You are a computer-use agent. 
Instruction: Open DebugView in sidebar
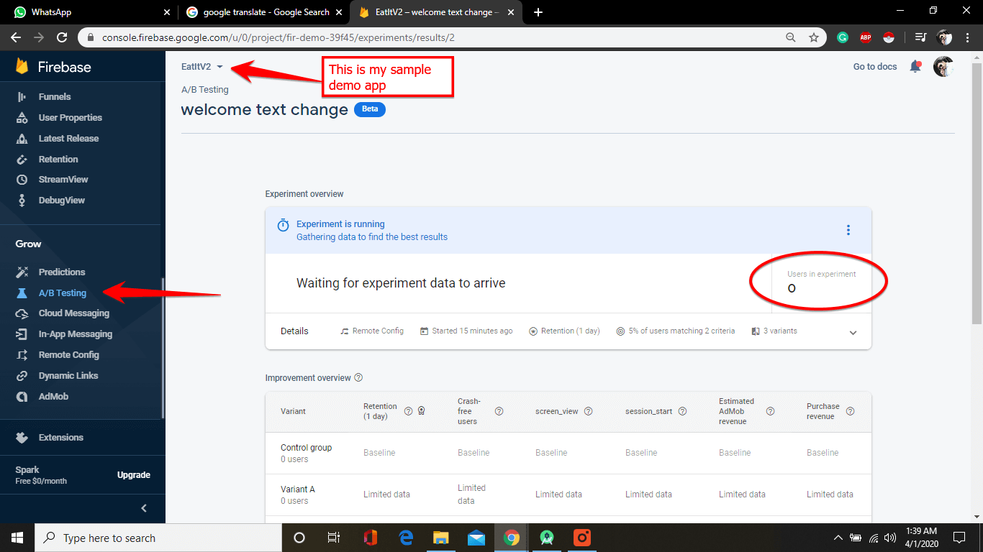point(61,200)
